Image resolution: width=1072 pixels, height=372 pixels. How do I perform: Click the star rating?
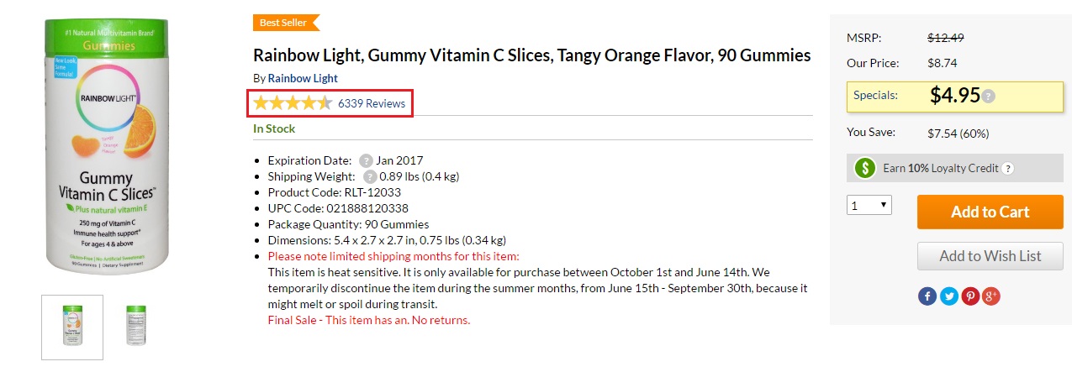[293, 103]
